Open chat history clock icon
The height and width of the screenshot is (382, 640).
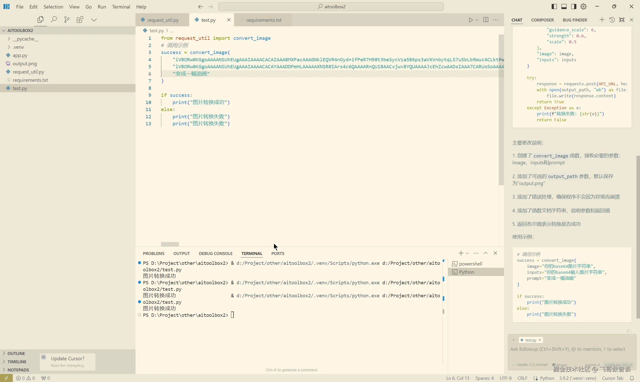point(612,20)
